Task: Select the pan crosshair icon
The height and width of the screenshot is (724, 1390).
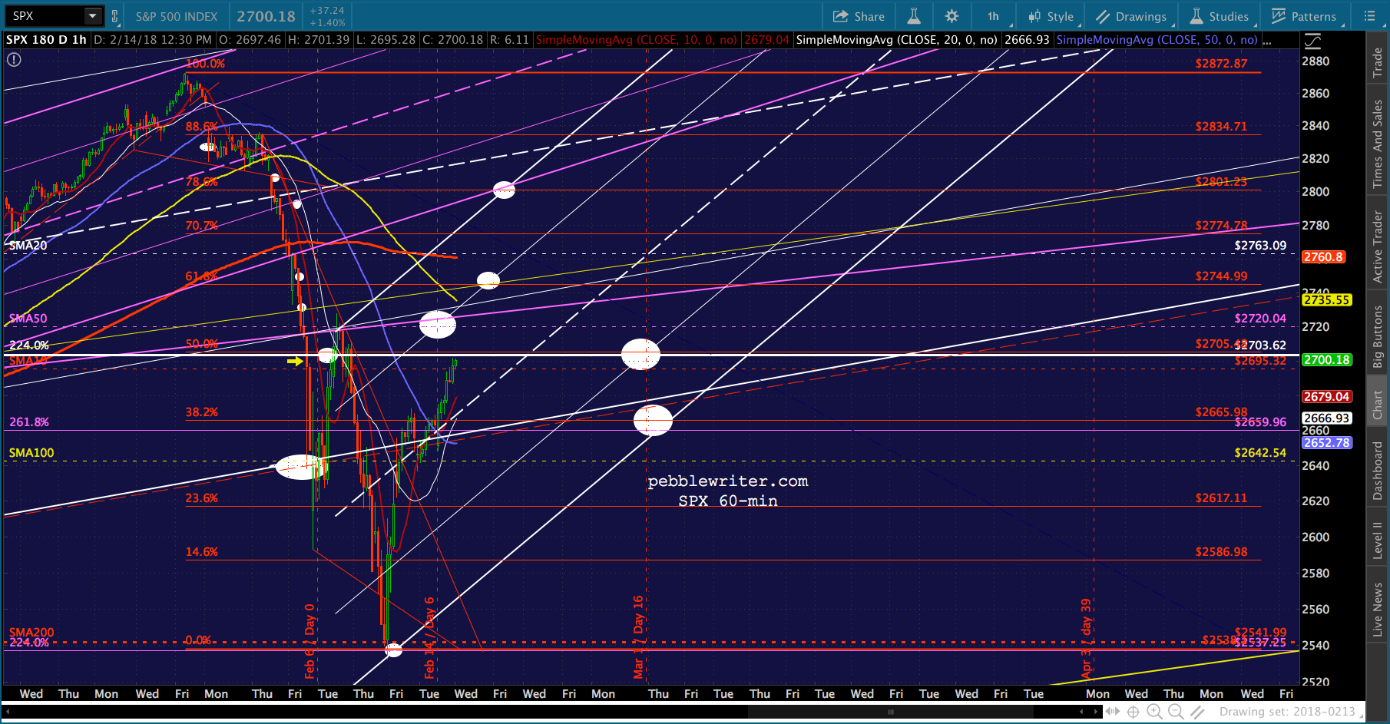Action: coord(1133,712)
